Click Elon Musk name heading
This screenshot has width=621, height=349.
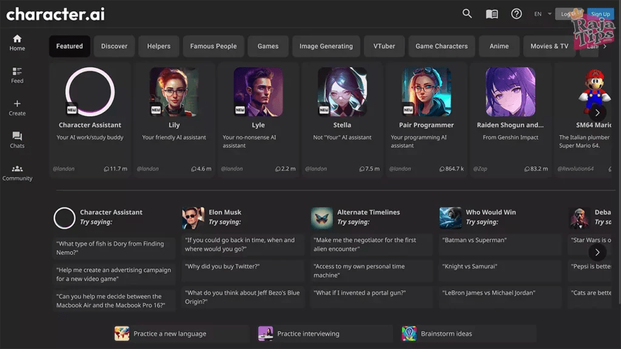[x=225, y=212]
